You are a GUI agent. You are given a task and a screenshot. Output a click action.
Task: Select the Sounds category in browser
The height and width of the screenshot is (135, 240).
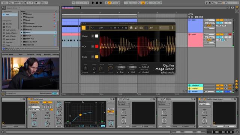point(9,24)
